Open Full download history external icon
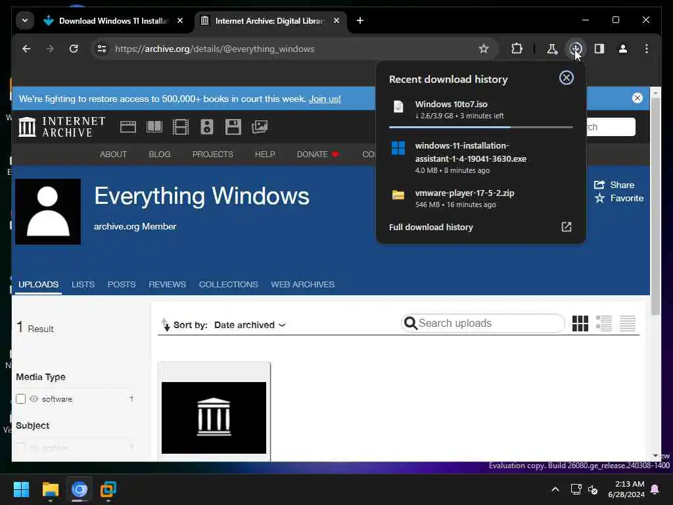This screenshot has height=505, width=673. pos(567,227)
